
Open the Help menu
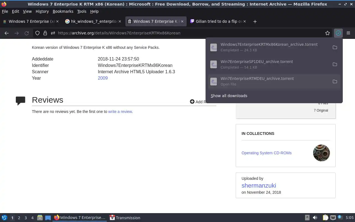(x=94, y=11)
